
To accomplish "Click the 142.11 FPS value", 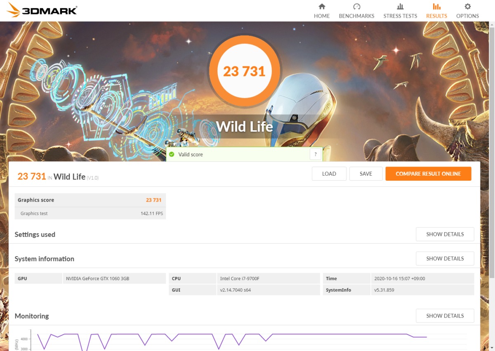I will coord(152,213).
